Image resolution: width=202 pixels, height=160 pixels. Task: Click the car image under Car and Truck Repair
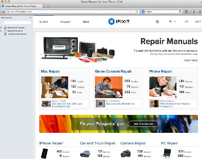point(85,154)
